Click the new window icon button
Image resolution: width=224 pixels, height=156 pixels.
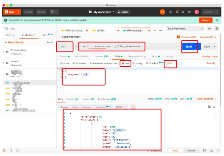click(x=53, y=12)
